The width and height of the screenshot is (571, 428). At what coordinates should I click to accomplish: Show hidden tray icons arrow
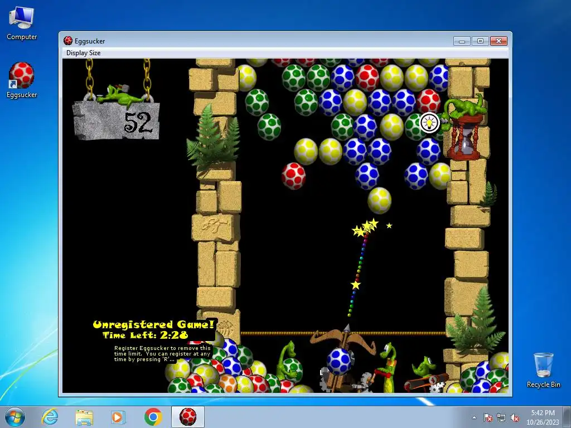click(x=474, y=417)
